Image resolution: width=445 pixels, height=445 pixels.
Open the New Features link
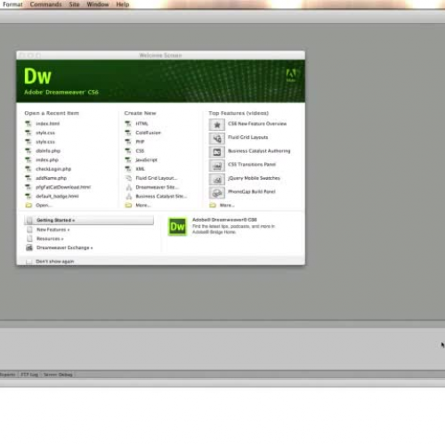point(53,230)
